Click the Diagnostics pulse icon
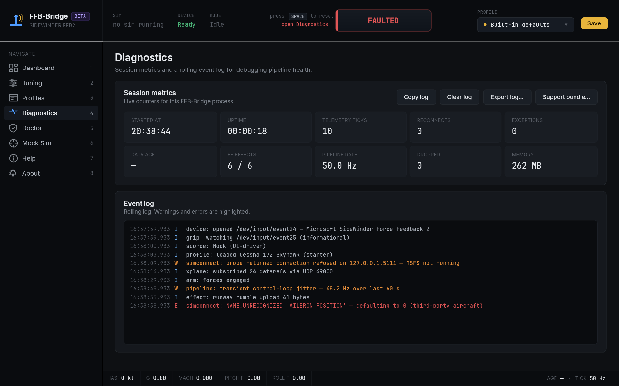619x386 pixels. tap(13, 112)
